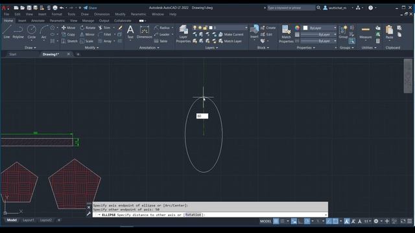Open the Annotate ribbon tab

point(38,21)
